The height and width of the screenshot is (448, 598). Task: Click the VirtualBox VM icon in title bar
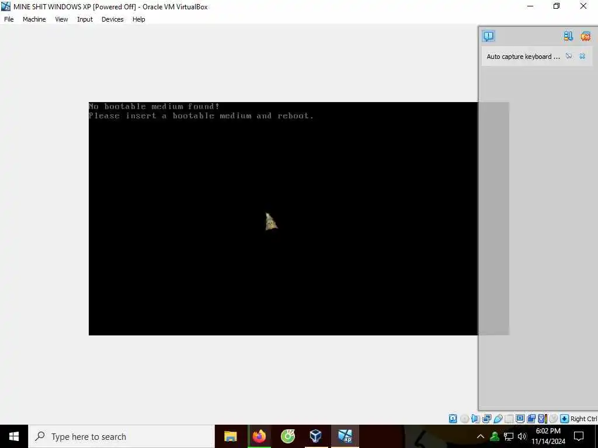6,6
